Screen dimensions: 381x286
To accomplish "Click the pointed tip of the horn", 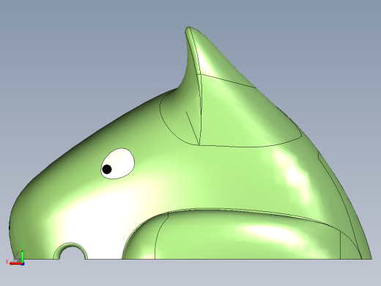I will coord(188,28).
